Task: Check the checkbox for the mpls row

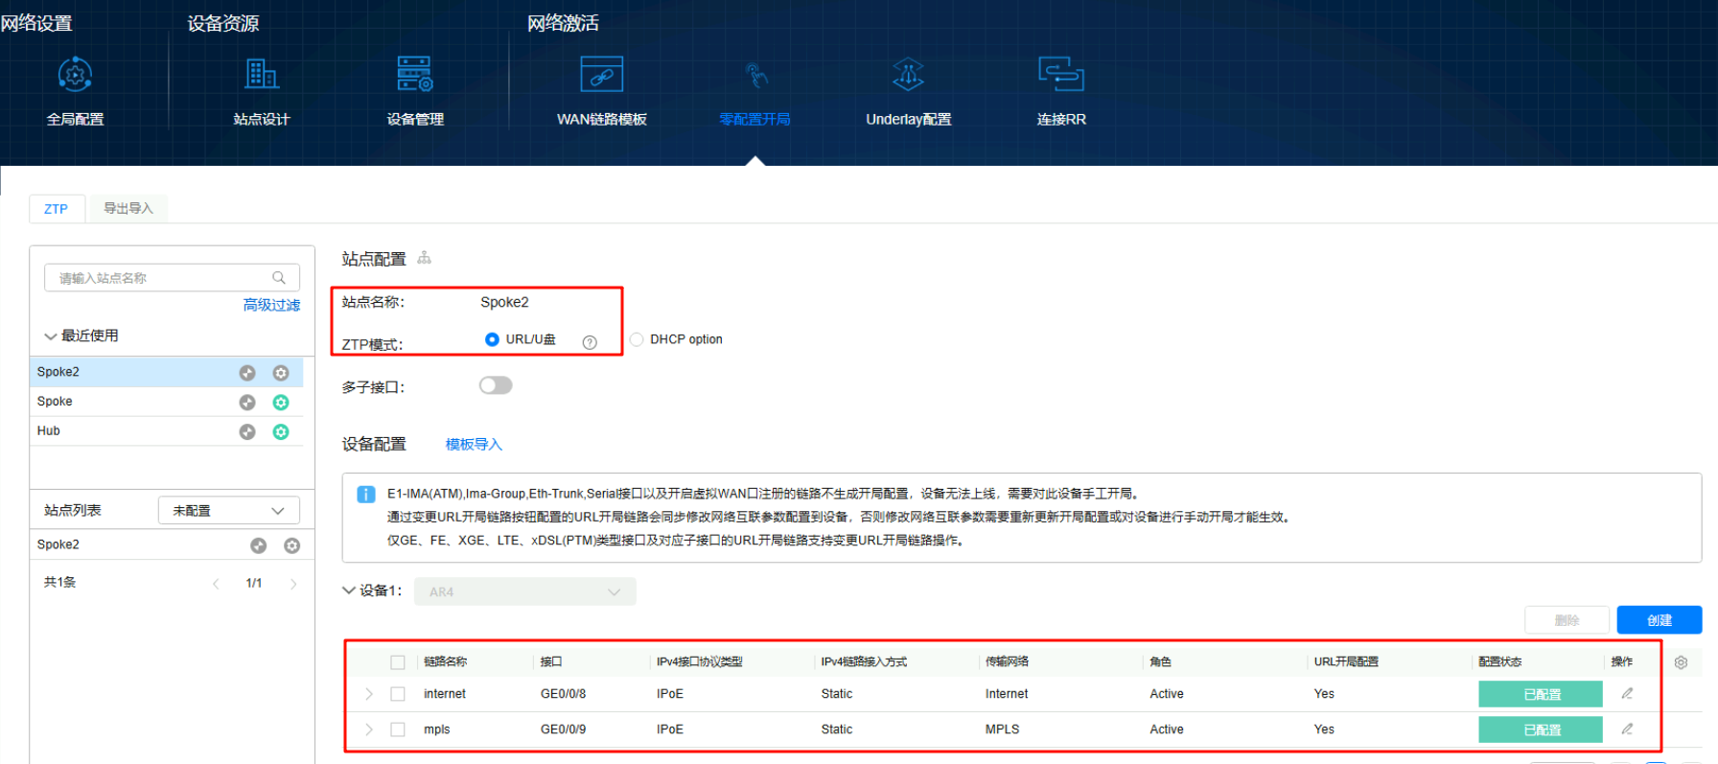Action: pos(398,729)
